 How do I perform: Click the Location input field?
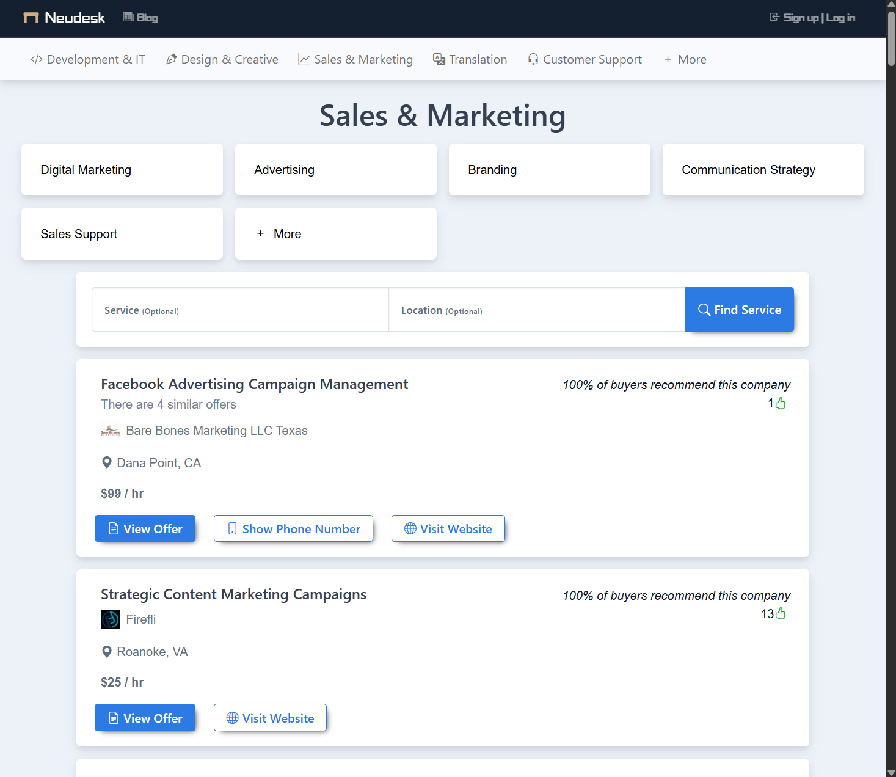(537, 310)
